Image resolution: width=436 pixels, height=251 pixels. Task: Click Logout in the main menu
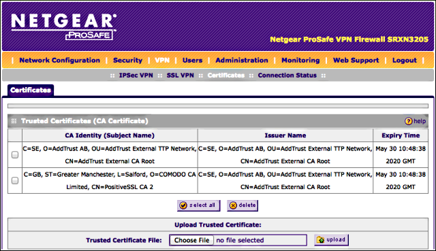point(405,61)
